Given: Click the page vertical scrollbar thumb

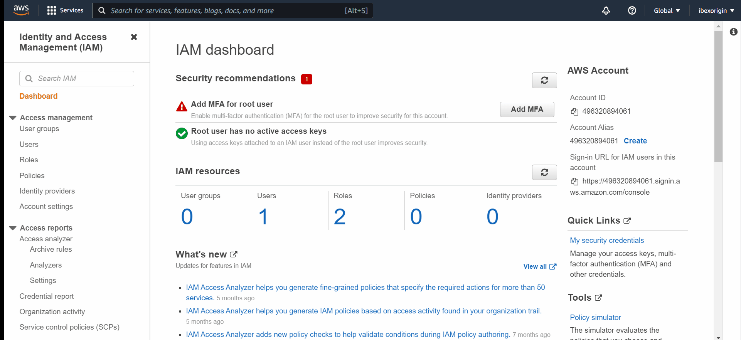Looking at the screenshot, I should 718,96.
